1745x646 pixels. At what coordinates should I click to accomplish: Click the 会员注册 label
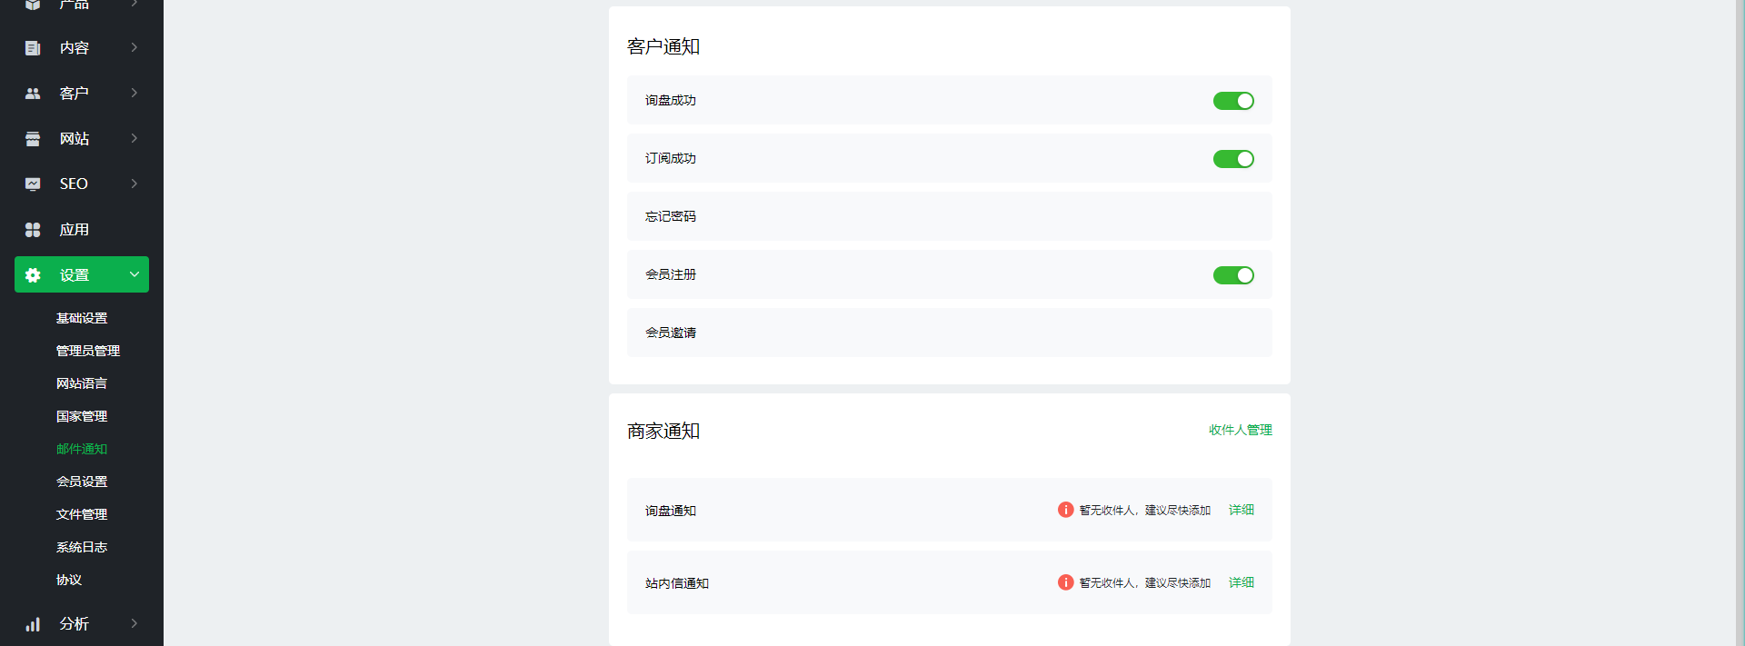(x=671, y=274)
